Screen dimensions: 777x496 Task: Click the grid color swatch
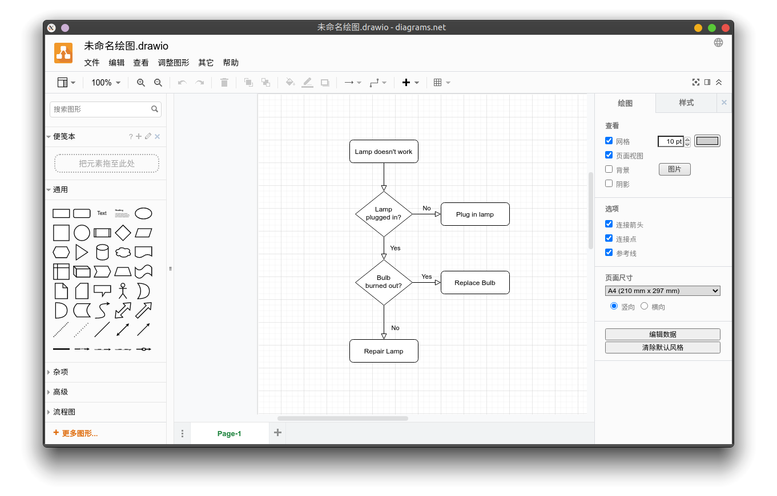(707, 140)
